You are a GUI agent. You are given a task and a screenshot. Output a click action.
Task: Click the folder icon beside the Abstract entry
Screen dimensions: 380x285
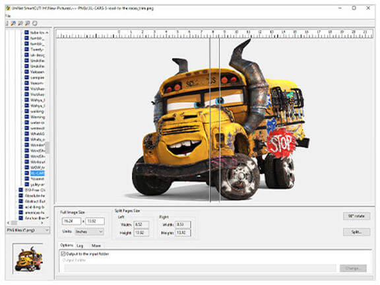[x=21, y=201]
